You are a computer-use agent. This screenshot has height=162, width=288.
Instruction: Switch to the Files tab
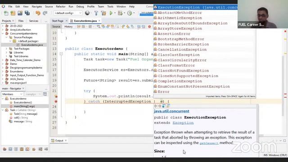(21, 21)
